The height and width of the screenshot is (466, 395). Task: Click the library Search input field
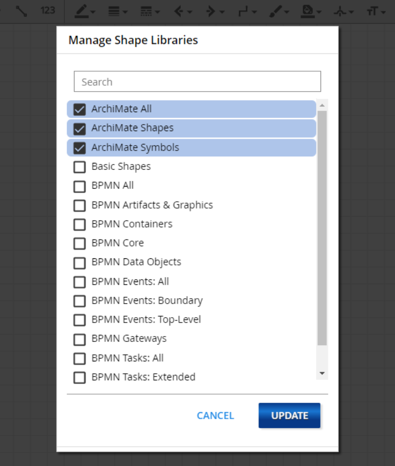(197, 82)
